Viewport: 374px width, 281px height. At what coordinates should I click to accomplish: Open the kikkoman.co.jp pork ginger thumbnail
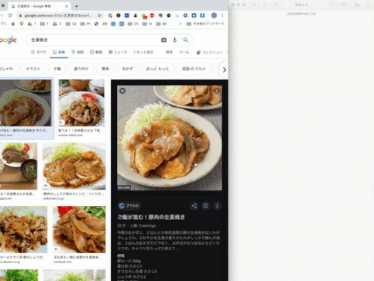(x=74, y=166)
